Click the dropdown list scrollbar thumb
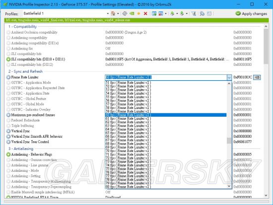 [x=229, y=141]
